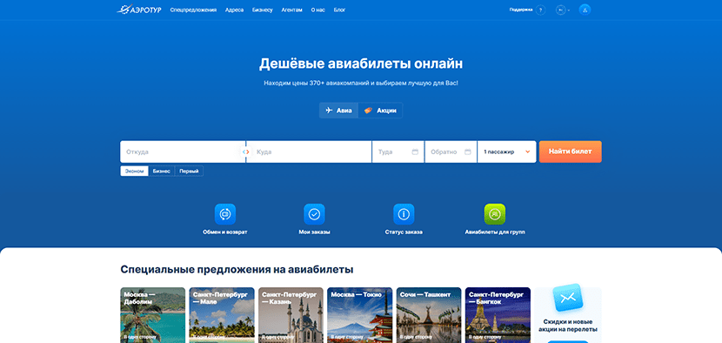Screen dimensions: 722x343
Task: Select the Первый class option
Action: [190, 171]
